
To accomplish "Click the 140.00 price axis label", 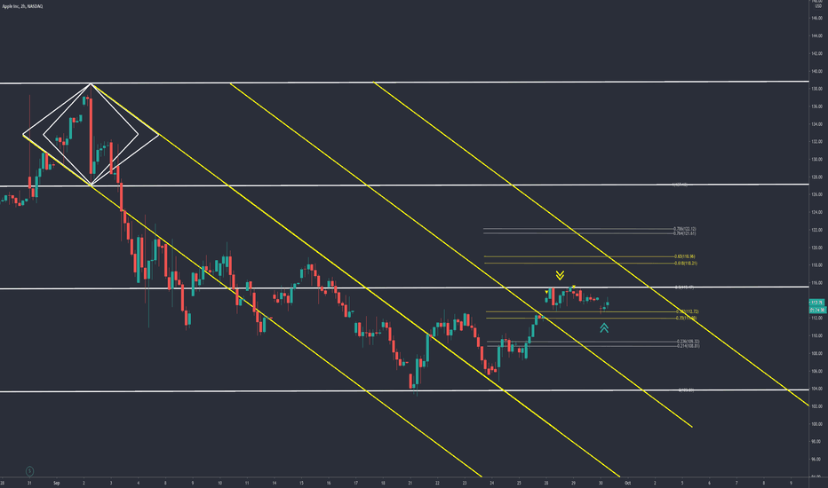I will pyautogui.click(x=817, y=71).
